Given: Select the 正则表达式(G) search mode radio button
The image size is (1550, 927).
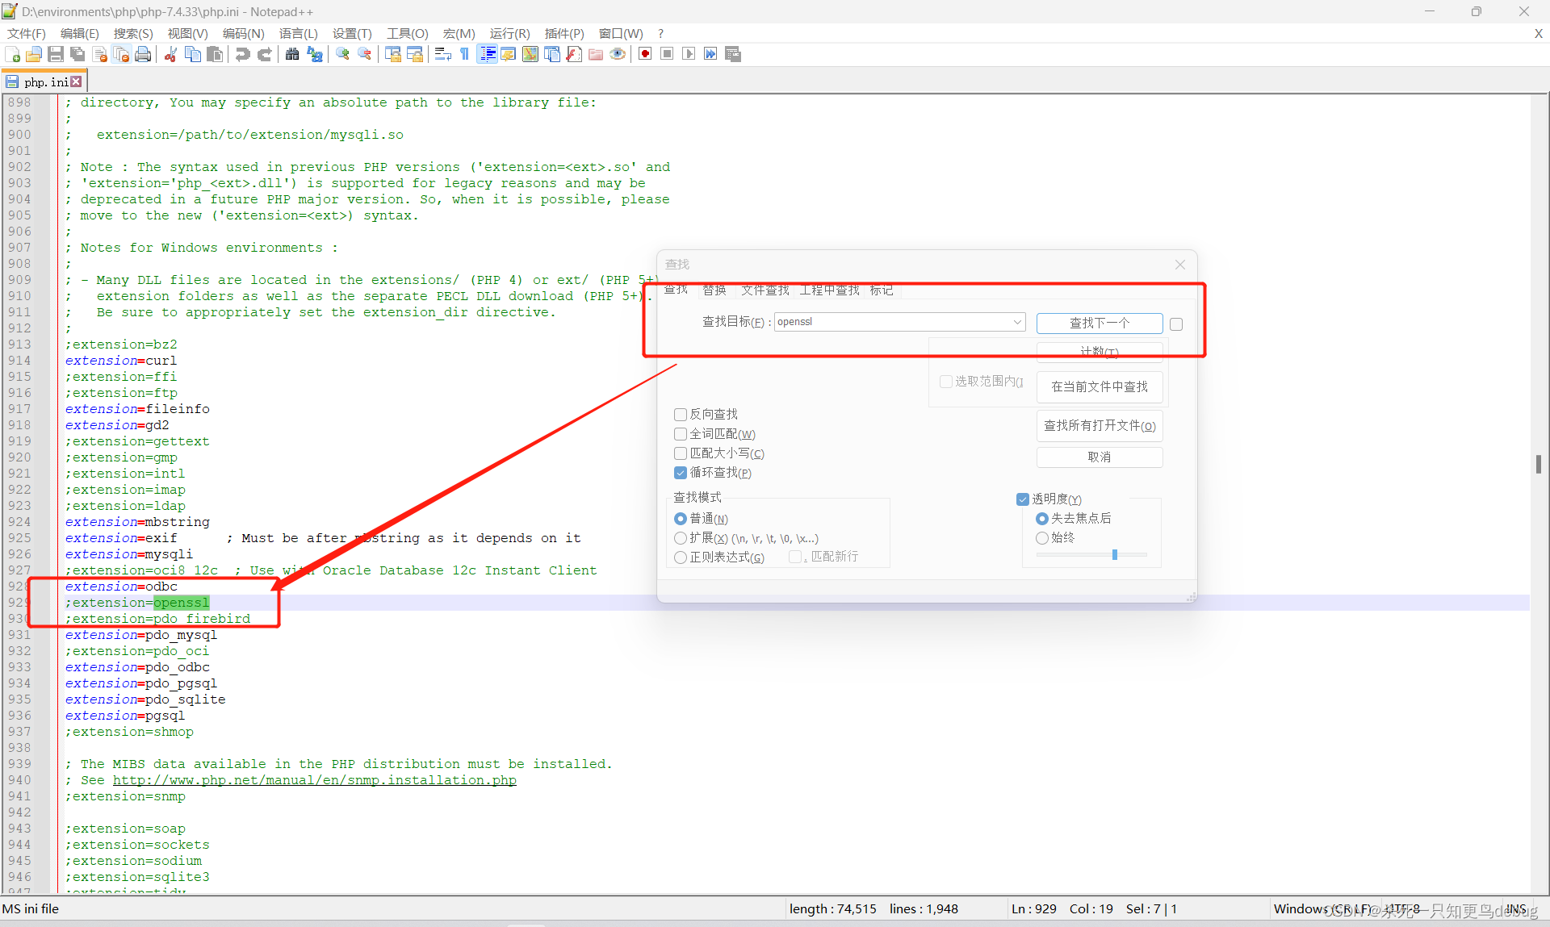Looking at the screenshot, I should click(x=681, y=557).
